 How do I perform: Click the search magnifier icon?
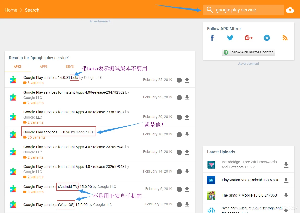[209, 10]
